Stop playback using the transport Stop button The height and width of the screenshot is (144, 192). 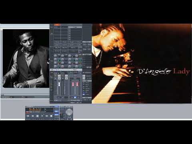[x=38, y=116]
